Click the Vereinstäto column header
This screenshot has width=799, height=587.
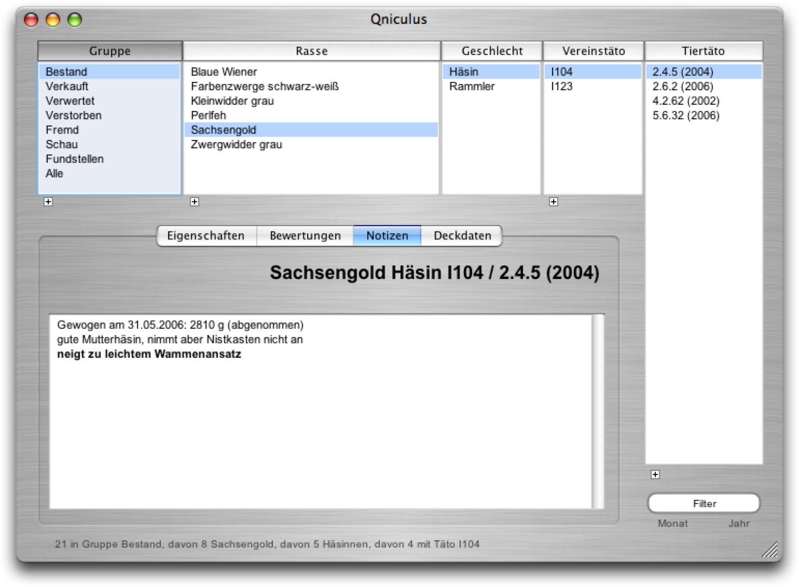click(593, 51)
